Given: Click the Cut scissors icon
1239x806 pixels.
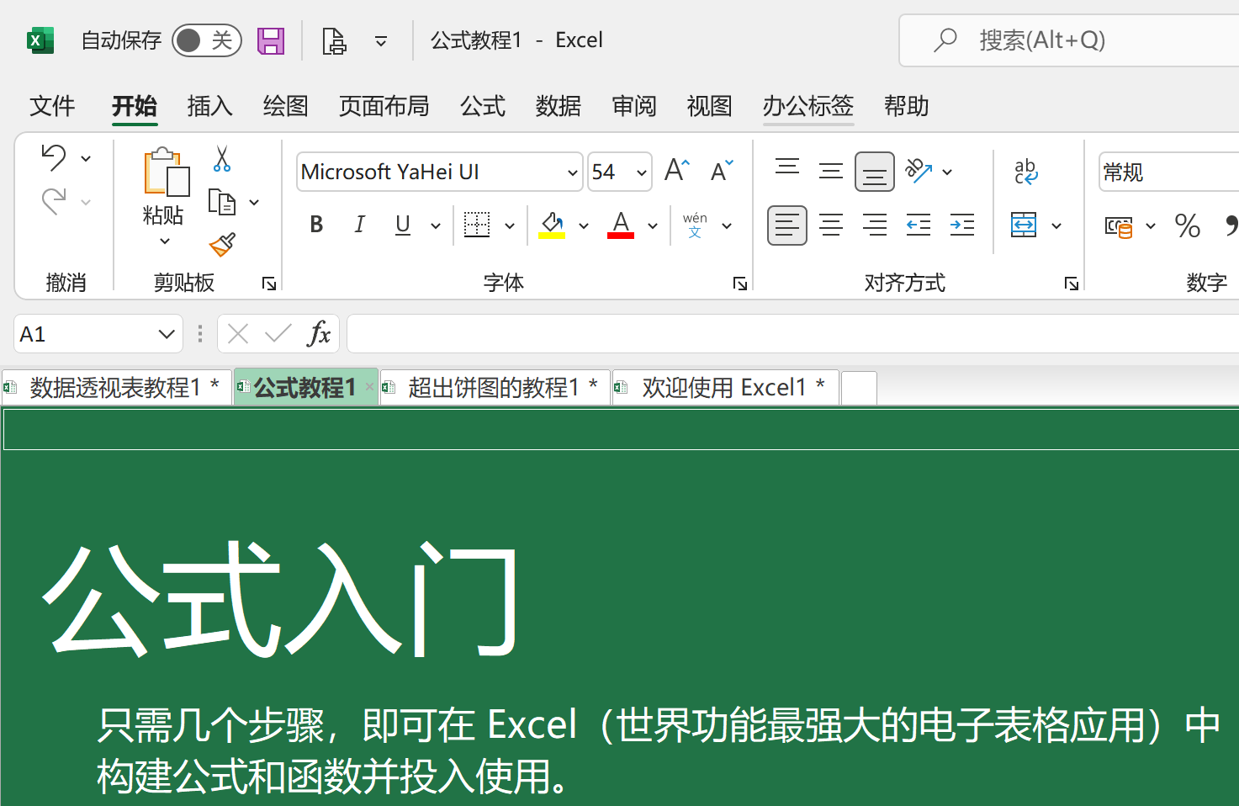Looking at the screenshot, I should (x=222, y=158).
